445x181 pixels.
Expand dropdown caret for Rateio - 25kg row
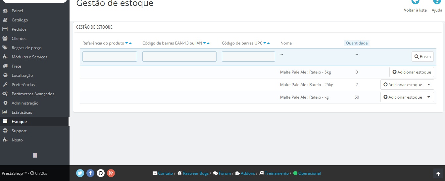(x=429, y=85)
